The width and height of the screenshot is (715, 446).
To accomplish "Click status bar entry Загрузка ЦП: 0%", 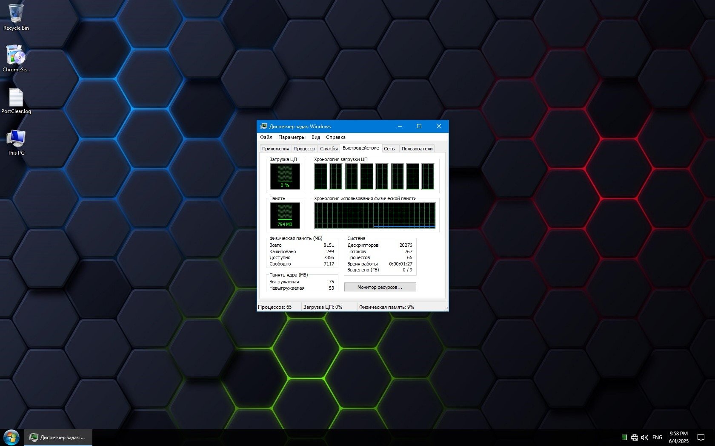I will pos(323,307).
